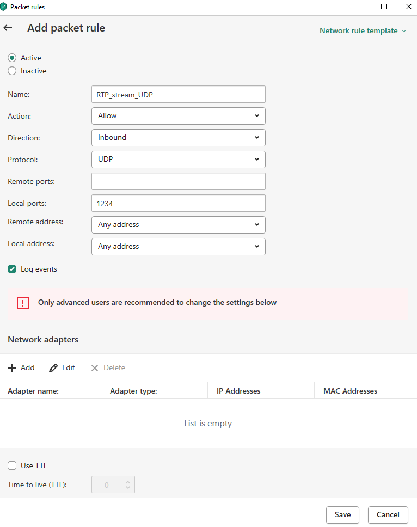Enable the Use TTL checkbox

[12, 465]
